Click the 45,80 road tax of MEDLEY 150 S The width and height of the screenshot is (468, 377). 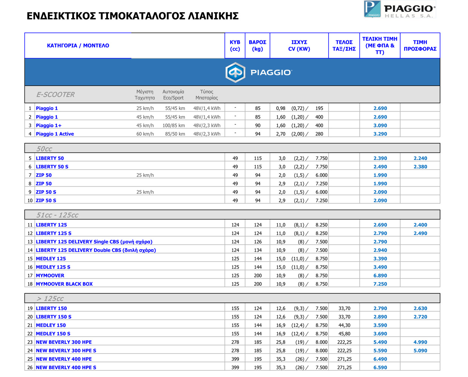[344, 334]
